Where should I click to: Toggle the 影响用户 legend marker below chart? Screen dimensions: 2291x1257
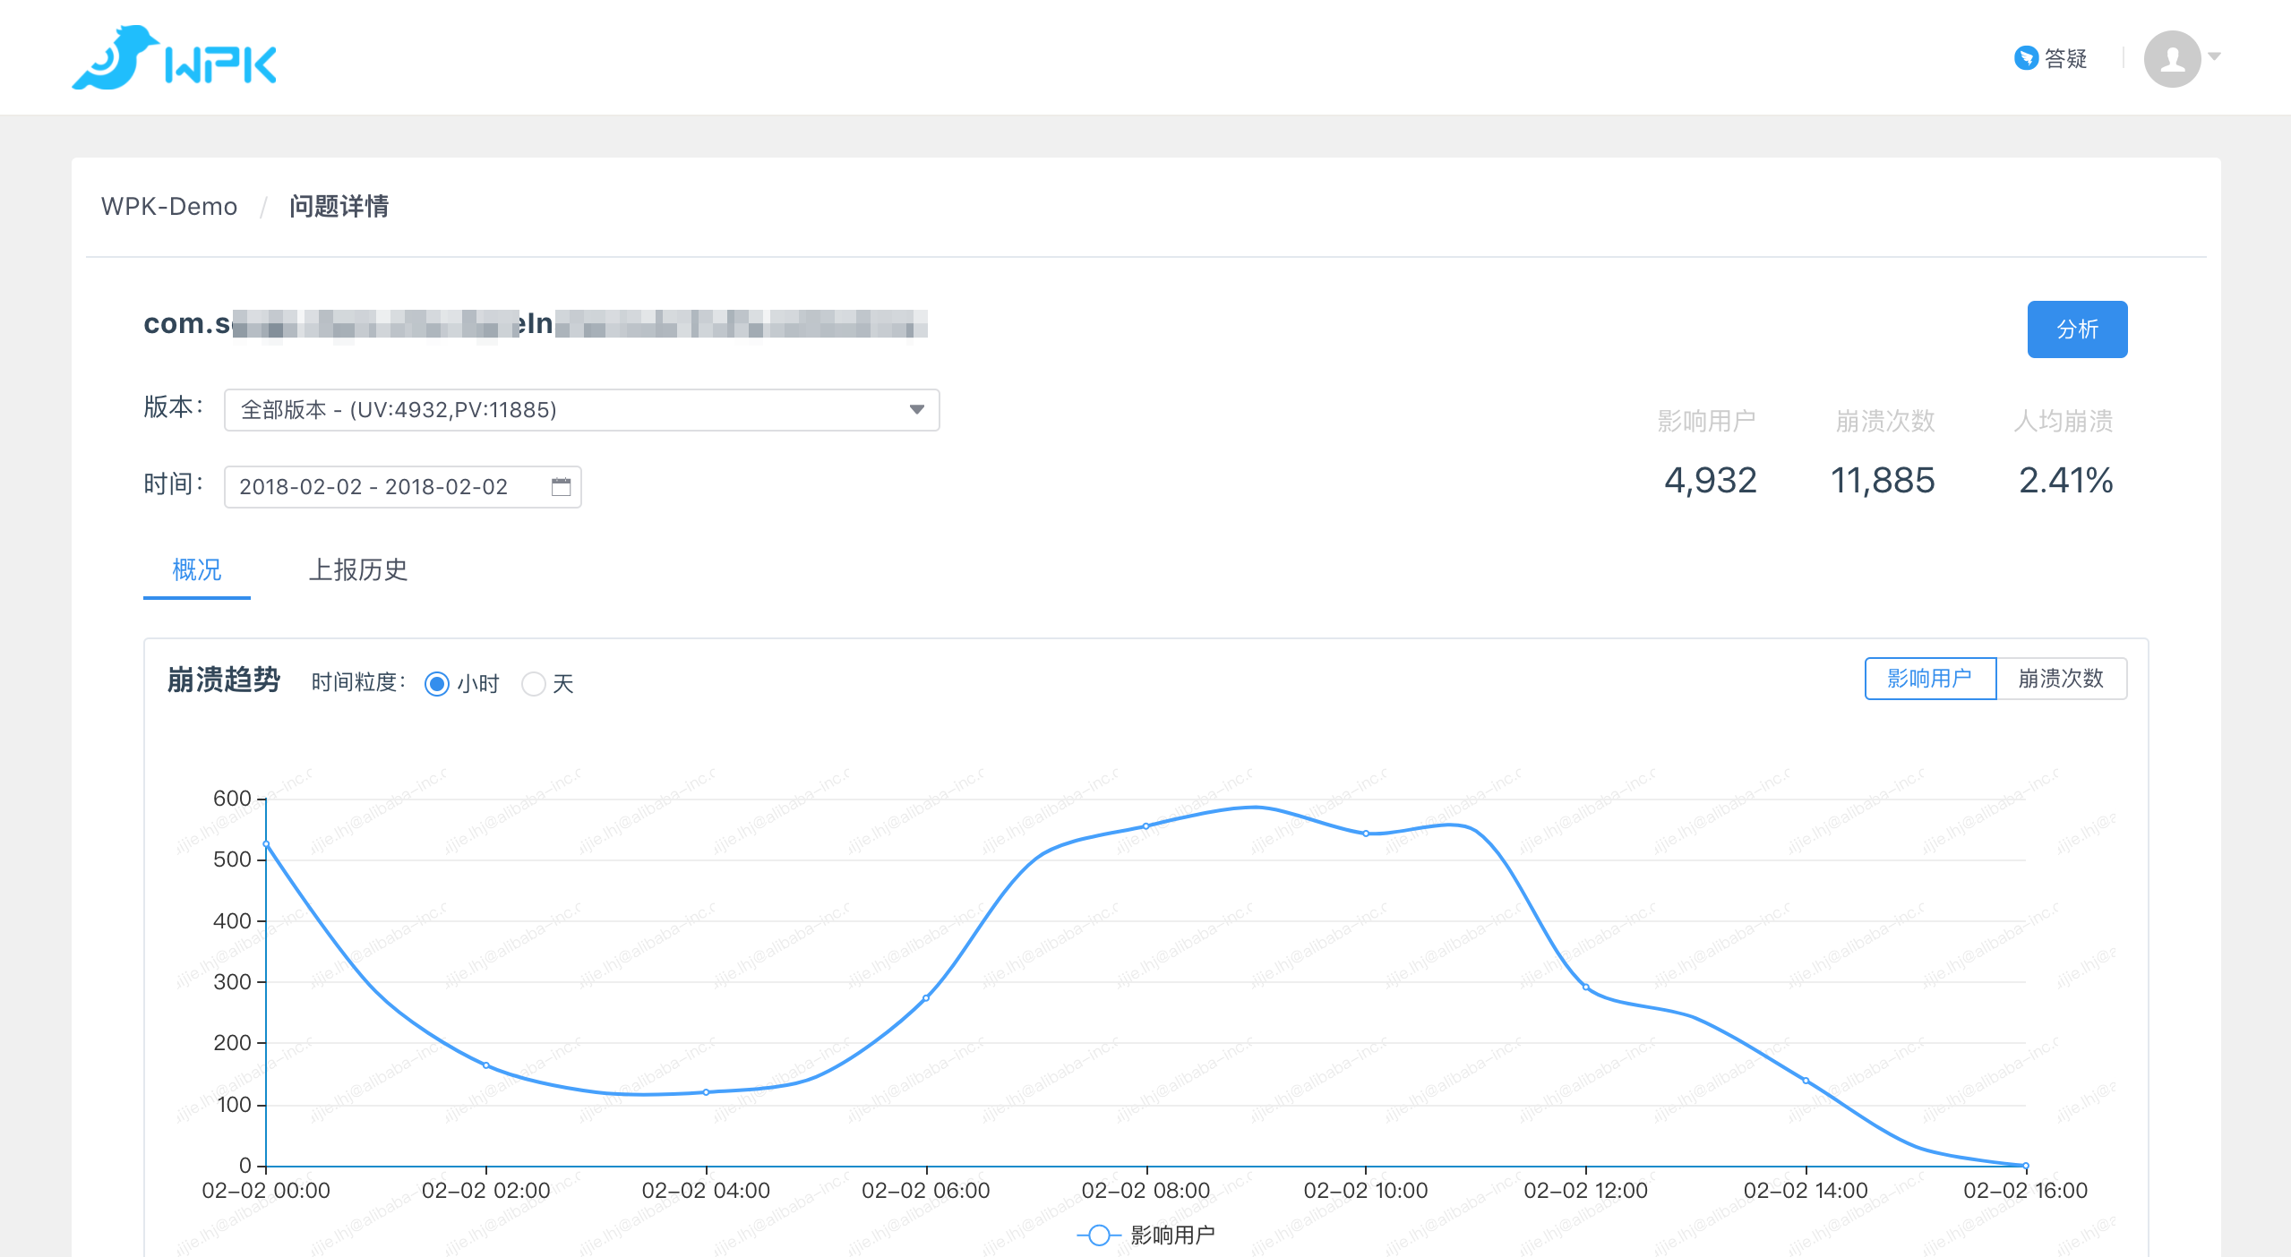[x=1099, y=1236]
